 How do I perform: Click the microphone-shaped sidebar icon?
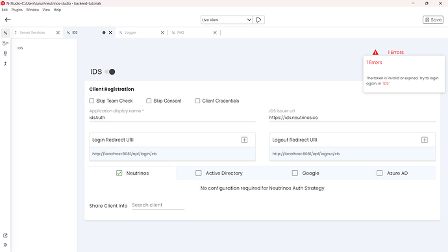click(5, 53)
